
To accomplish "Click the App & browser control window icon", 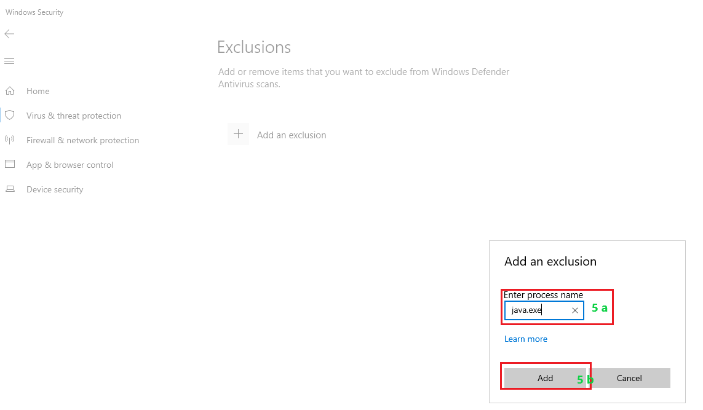I will click(x=10, y=164).
